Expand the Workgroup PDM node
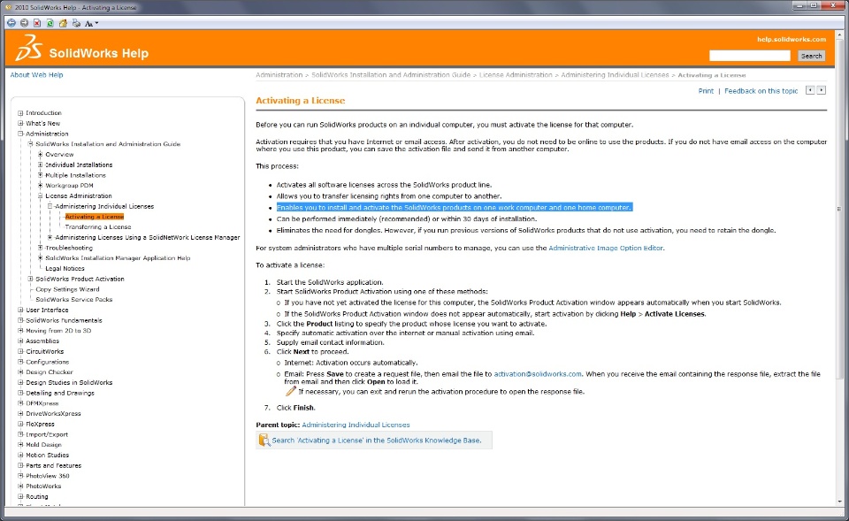 [x=40, y=185]
